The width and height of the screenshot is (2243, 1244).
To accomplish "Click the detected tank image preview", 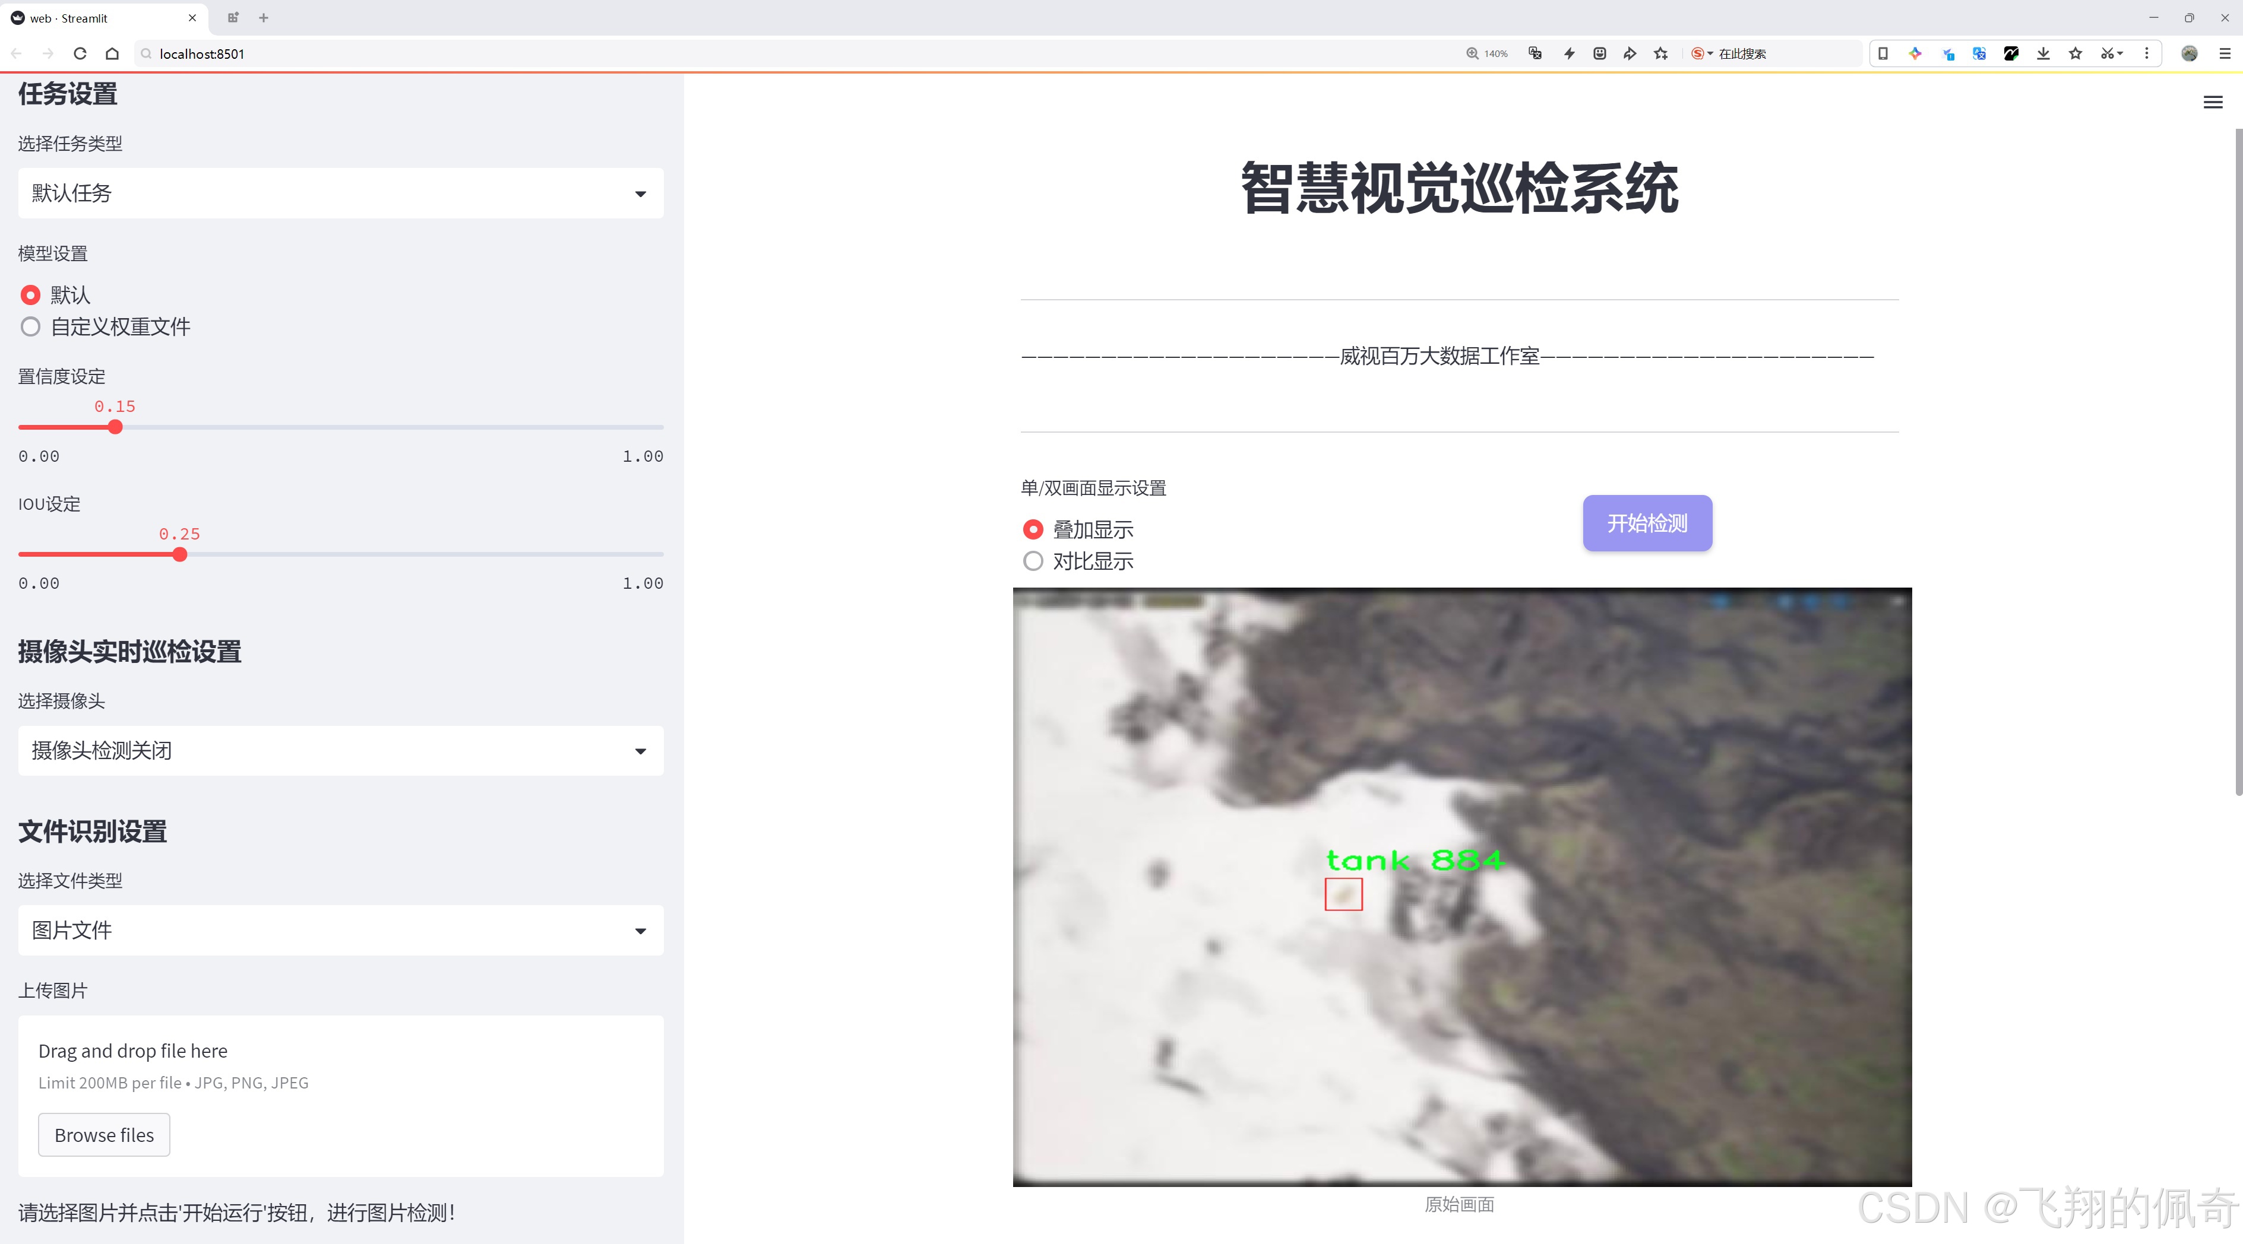I will (x=1462, y=887).
